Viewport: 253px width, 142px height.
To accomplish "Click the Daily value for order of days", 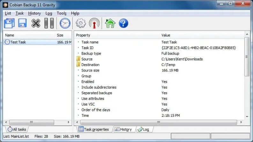I will coord(165,110).
